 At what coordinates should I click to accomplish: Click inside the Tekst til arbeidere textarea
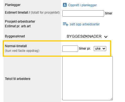[88, 78]
